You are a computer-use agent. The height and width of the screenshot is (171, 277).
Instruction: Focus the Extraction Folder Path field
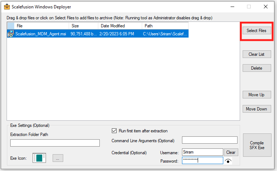pos(55,143)
